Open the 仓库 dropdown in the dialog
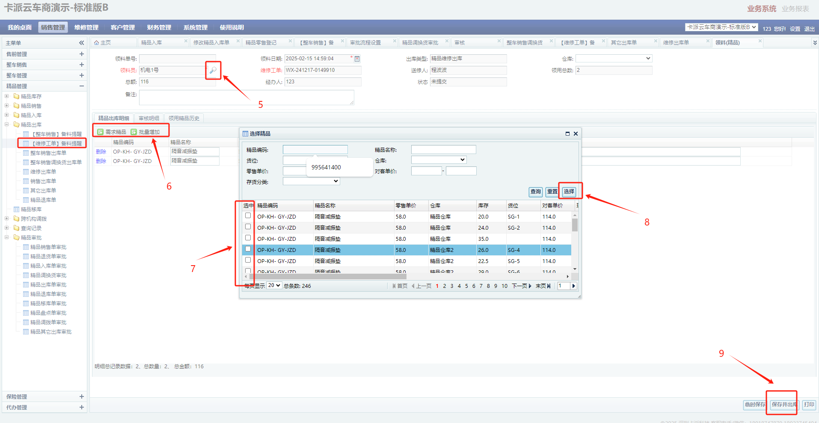Viewport: 819px width, 423px height. pyautogui.click(x=439, y=160)
